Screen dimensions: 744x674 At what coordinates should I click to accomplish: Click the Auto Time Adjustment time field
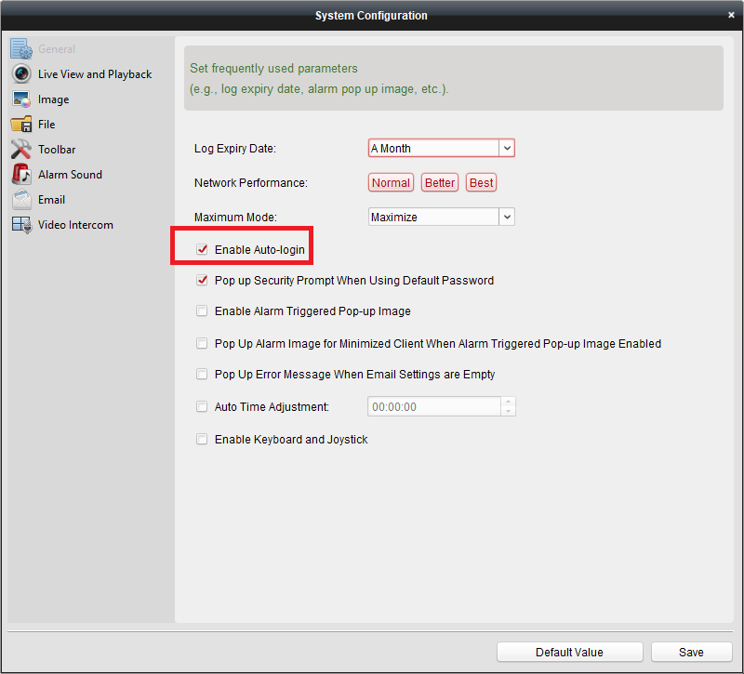(434, 407)
